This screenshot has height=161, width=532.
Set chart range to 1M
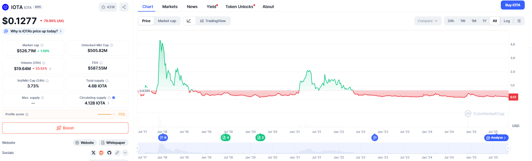pos(474,21)
